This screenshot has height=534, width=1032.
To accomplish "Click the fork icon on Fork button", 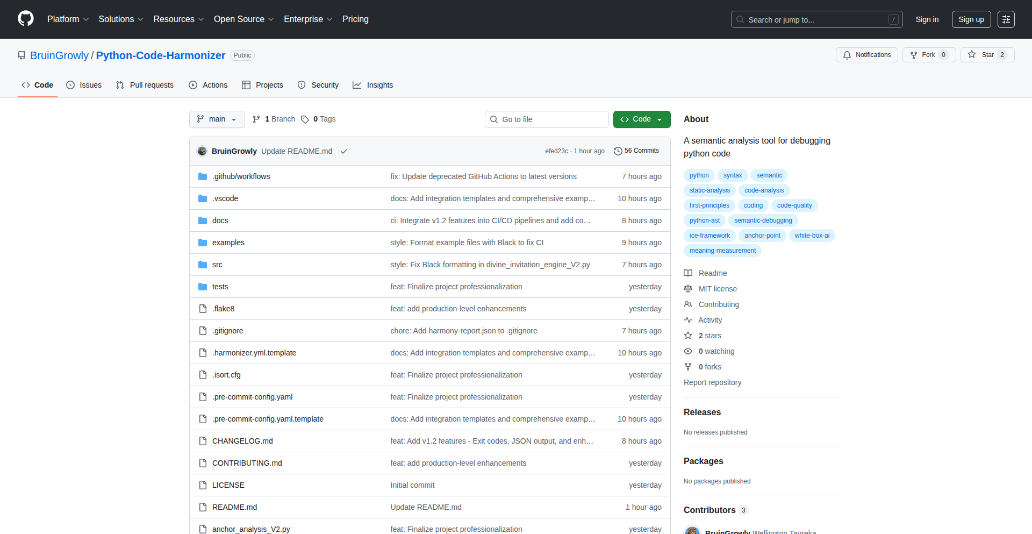I will [x=914, y=55].
